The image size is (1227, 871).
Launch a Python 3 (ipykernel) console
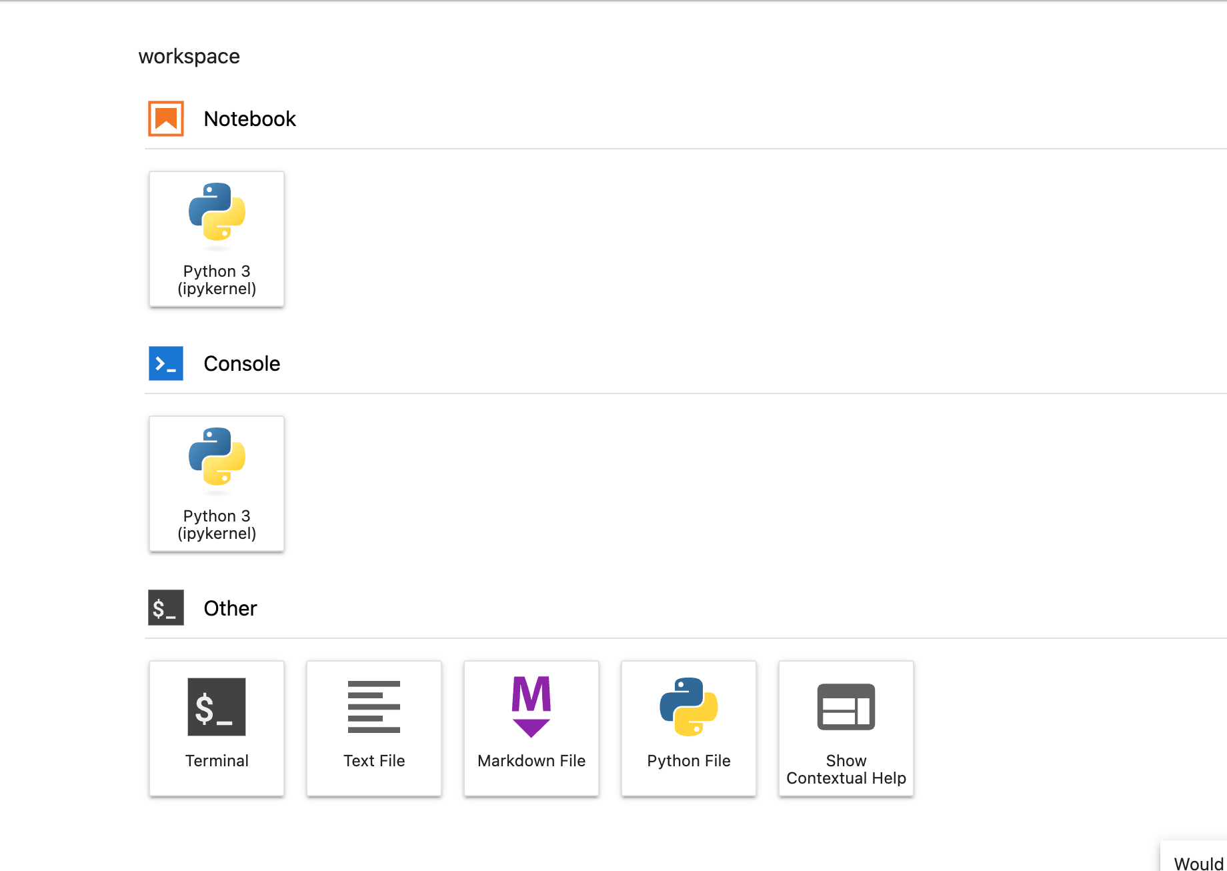coord(217,484)
